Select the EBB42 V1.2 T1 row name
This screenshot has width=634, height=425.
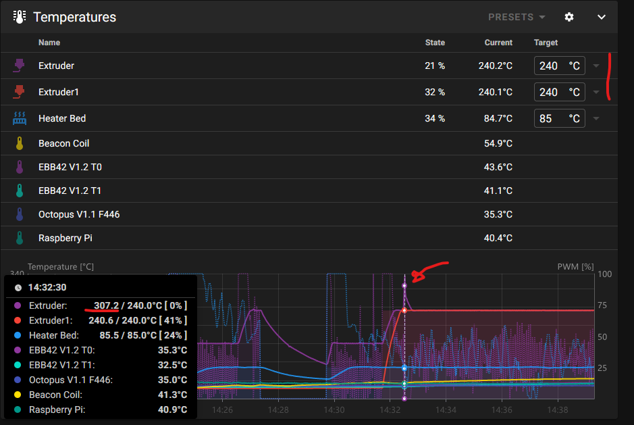click(x=70, y=191)
